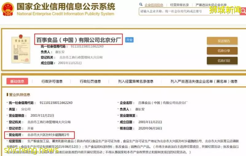This screenshot has height=156, width=246.
Task: Click the 营业期限自 value 2001年11月21日
Action: [x=42, y=116]
